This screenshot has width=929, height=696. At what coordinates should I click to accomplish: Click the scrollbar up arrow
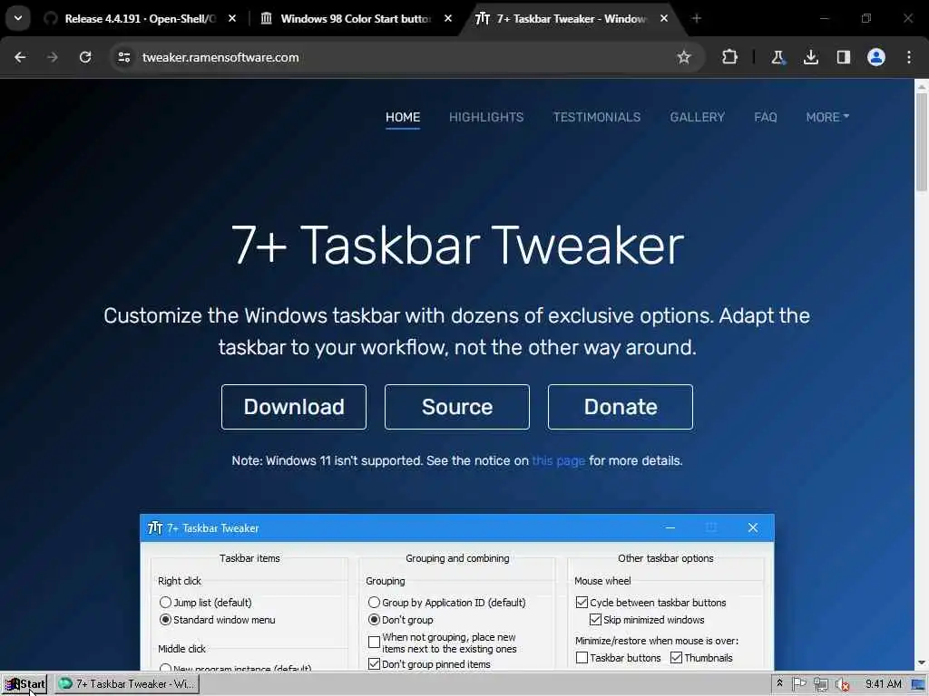coord(922,86)
